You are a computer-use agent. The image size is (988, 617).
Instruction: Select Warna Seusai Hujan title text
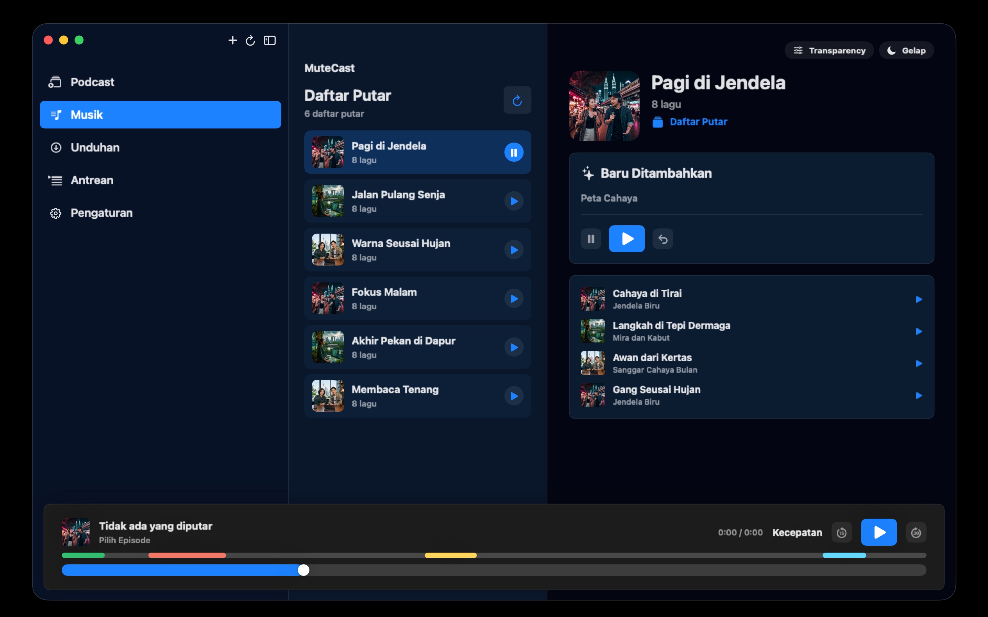401,243
